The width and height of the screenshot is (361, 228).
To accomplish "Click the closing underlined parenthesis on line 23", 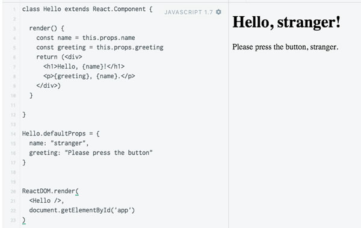I will (23, 220).
